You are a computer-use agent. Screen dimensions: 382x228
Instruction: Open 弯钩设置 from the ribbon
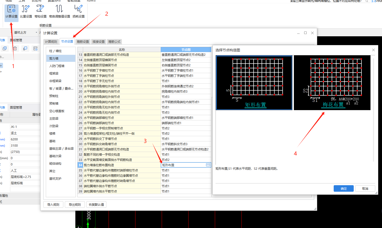40,11
